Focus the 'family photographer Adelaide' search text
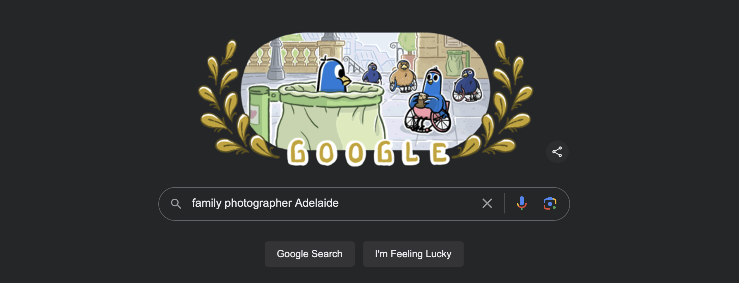This screenshot has width=739, height=283. [x=265, y=203]
